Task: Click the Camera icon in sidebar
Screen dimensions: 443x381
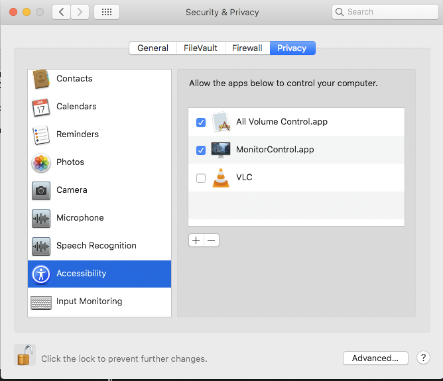Action: (41, 191)
